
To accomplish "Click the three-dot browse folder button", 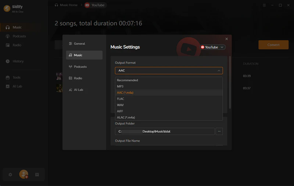I will click(x=219, y=131).
